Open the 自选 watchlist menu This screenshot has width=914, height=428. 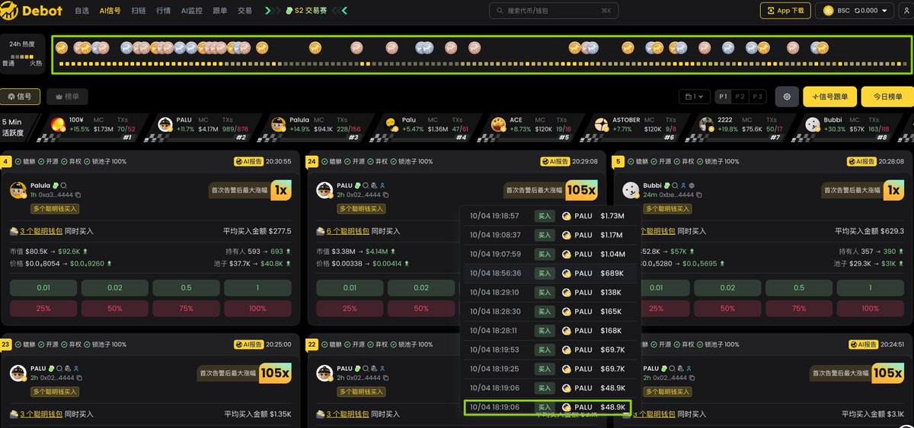point(81,11)
